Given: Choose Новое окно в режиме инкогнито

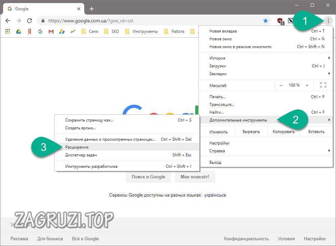Looking at the screenshot, I should 240,47.
